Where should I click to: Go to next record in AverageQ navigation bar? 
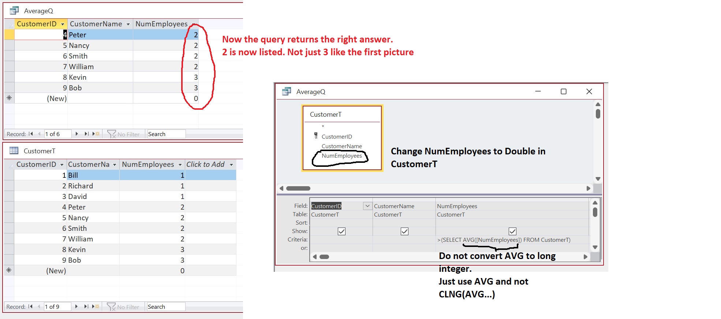click(76, 134)
